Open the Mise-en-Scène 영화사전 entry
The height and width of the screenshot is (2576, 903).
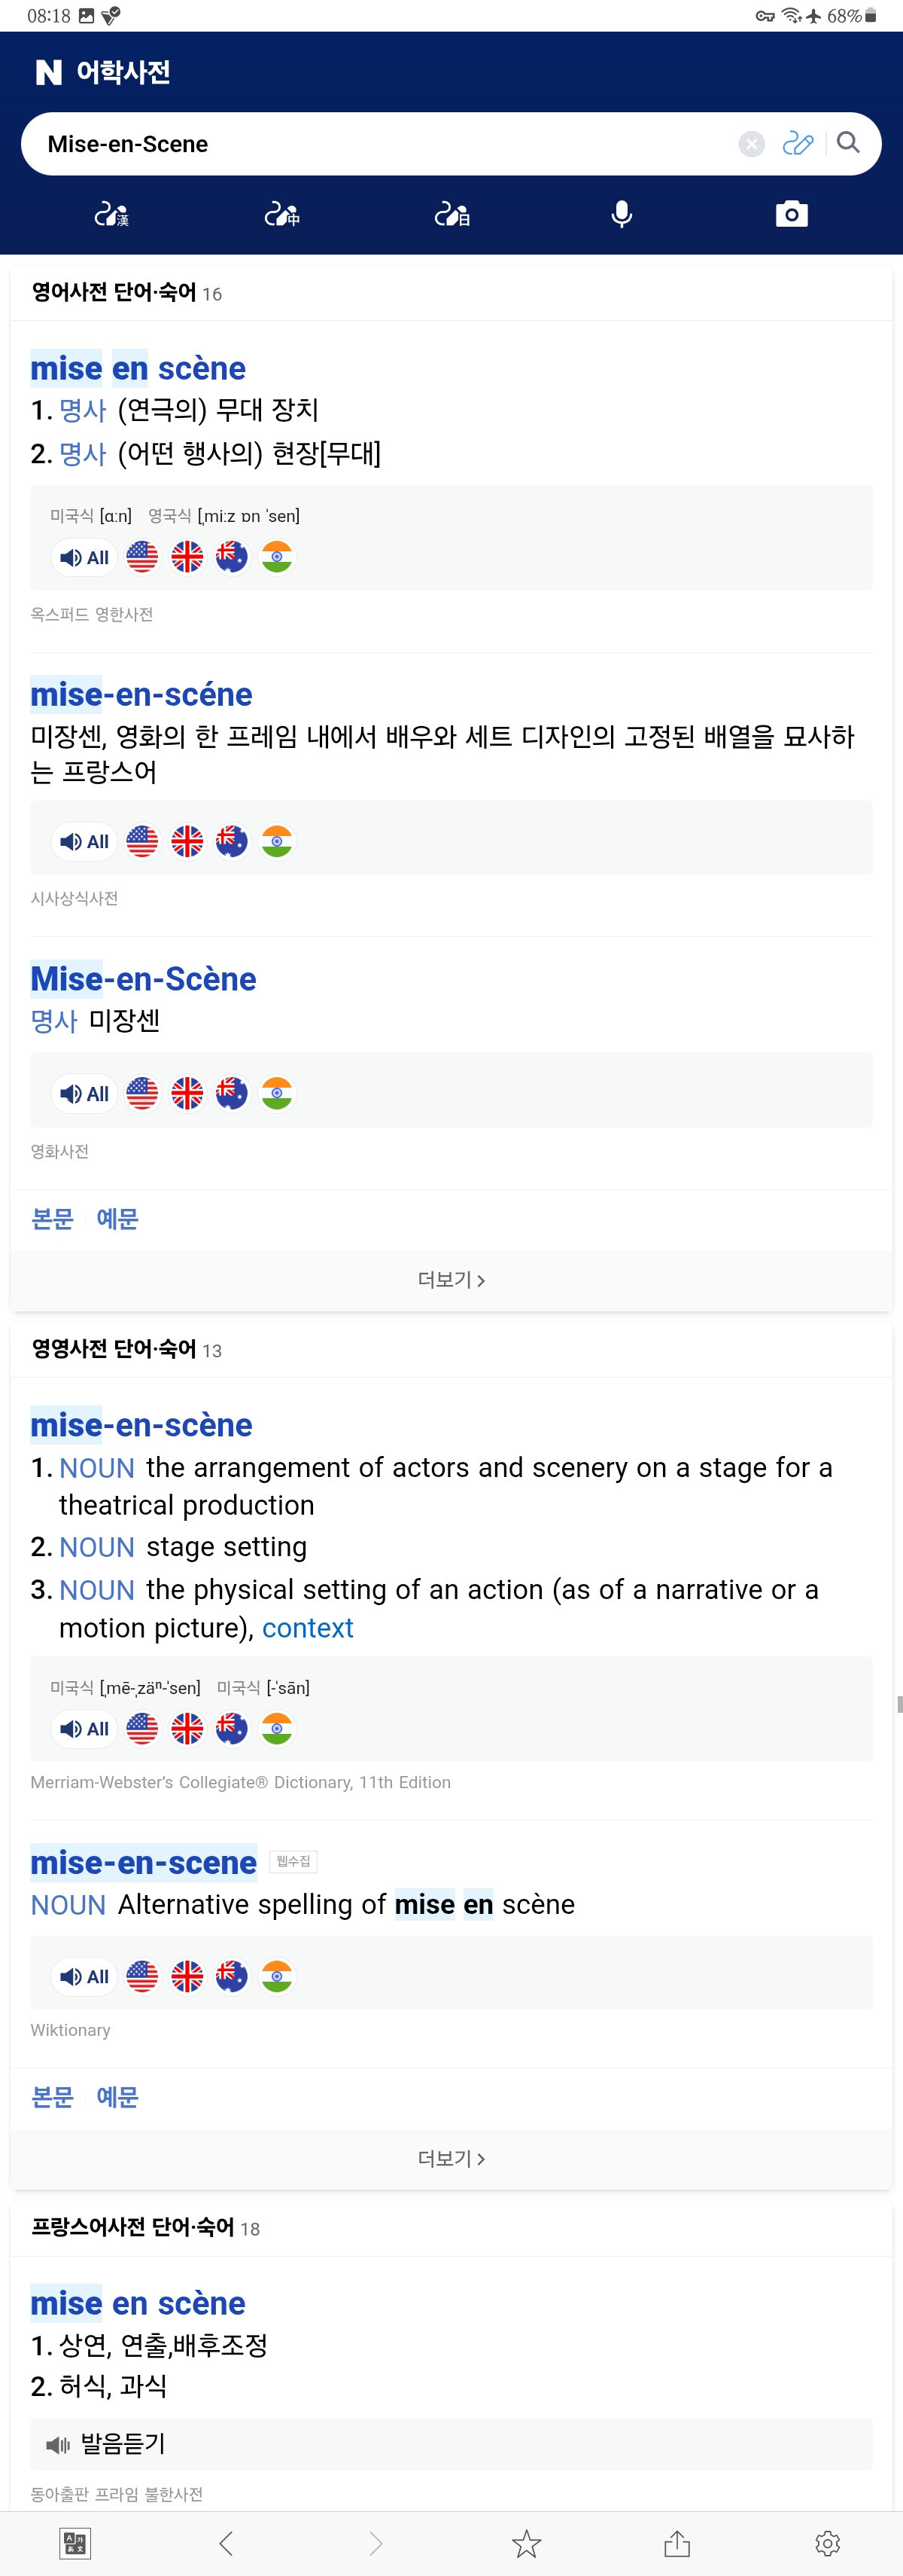tap(143, 978)
